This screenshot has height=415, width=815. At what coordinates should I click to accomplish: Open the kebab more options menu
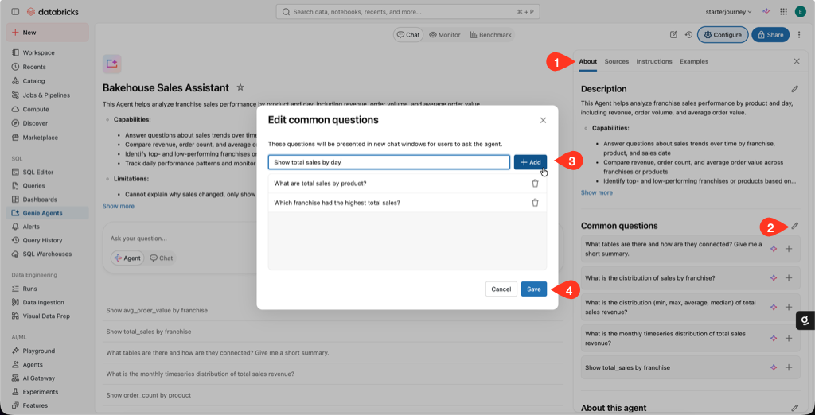(800, 35)
